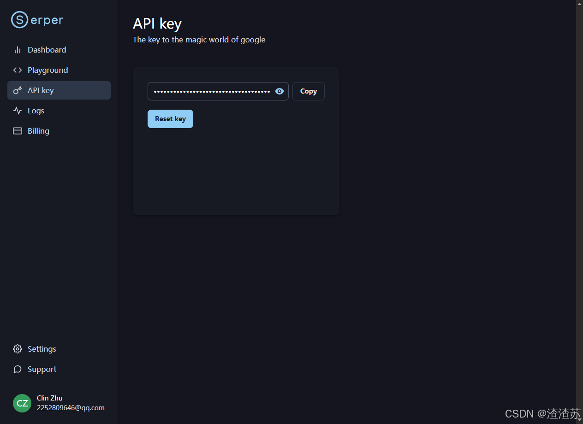Click the Serper logo icon
583x424 pixels.
click(19, 19)
